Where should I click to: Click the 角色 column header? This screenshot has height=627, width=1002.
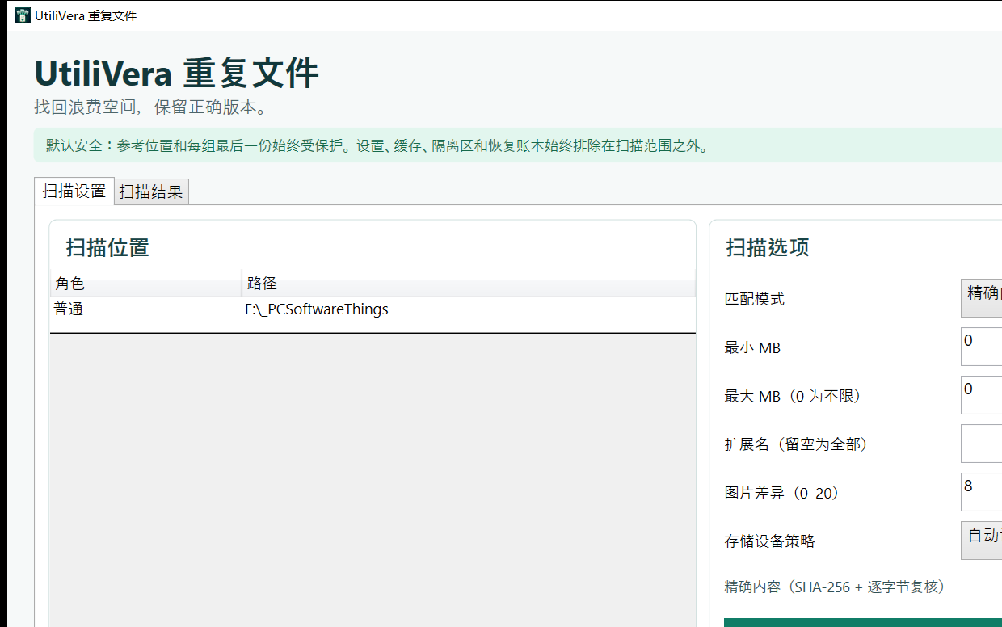(x=145, y=284)
